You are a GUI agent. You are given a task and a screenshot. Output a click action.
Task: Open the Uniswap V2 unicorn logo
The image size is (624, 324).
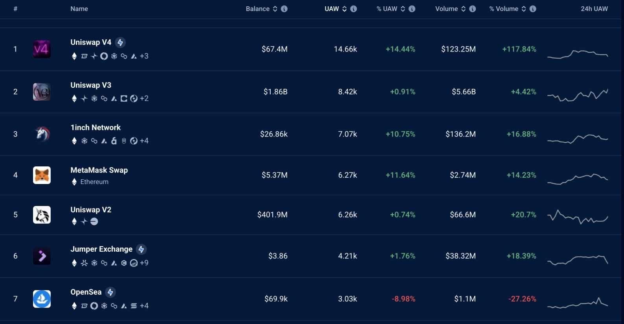pos(42,215)
